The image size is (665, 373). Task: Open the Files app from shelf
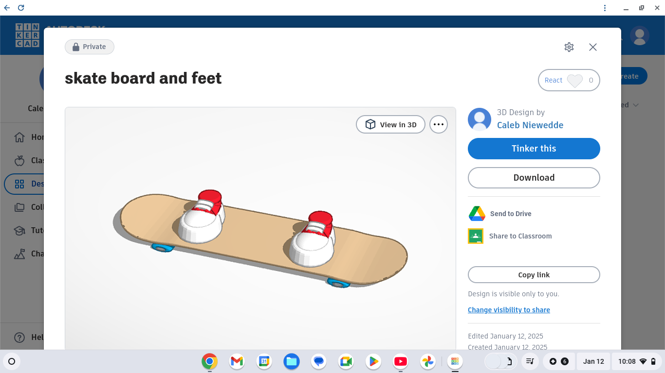coord(292,361)
